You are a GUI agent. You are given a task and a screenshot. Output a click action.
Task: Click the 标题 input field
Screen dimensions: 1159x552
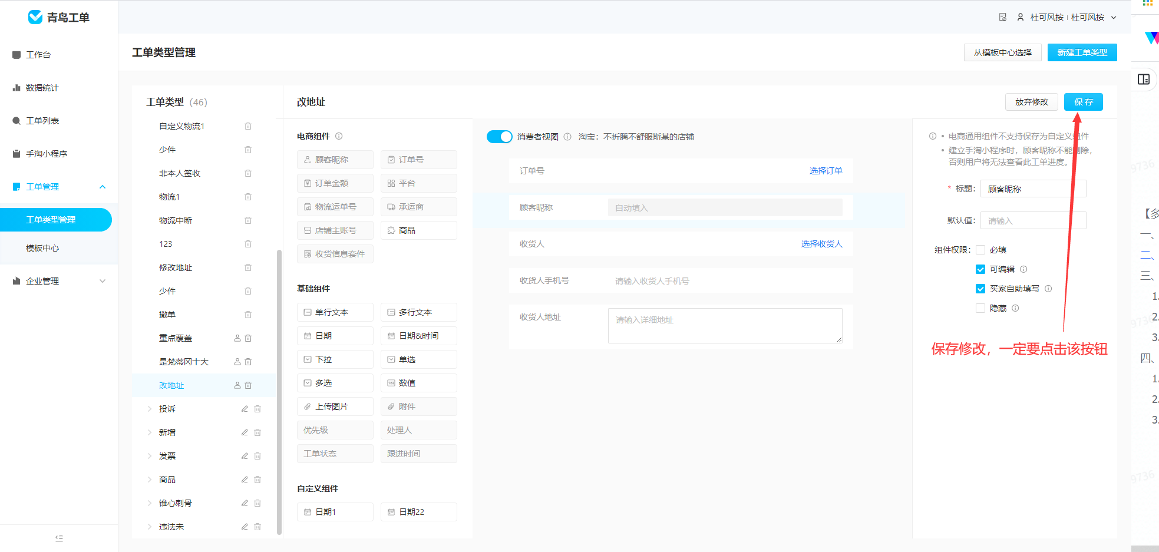pyautogui.click(x=1033, y=189)
